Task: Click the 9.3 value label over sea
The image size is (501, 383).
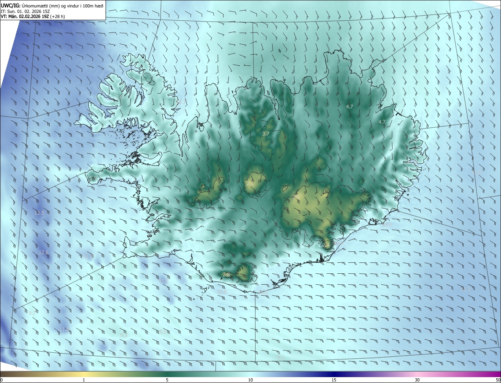Action: (x=124, y=334)
